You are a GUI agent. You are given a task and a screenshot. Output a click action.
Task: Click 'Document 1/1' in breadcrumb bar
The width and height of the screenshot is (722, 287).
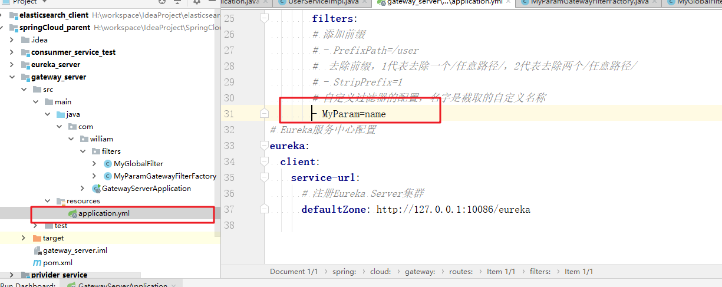[x=294, y=272]
